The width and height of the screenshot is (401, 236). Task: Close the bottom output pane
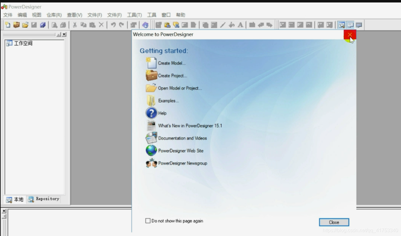[4, 211]
